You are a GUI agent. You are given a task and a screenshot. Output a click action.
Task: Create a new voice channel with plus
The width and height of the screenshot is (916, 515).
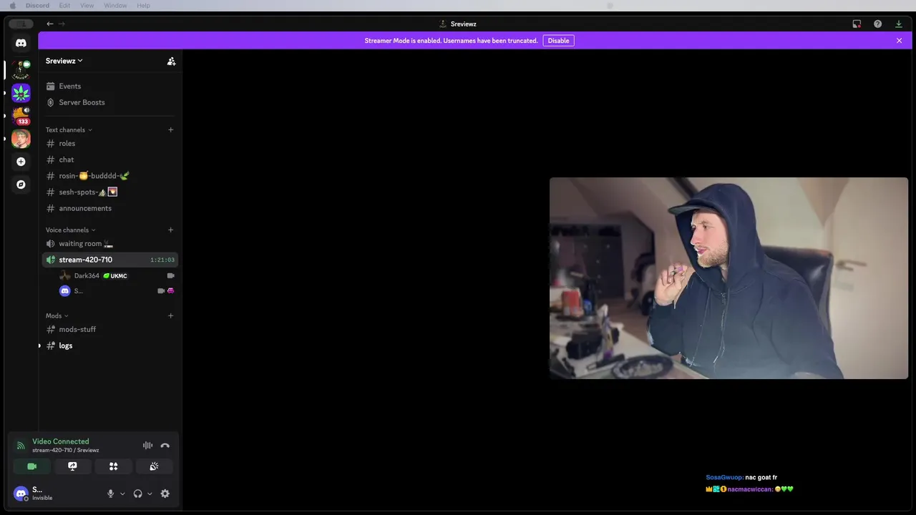[170, 230]
